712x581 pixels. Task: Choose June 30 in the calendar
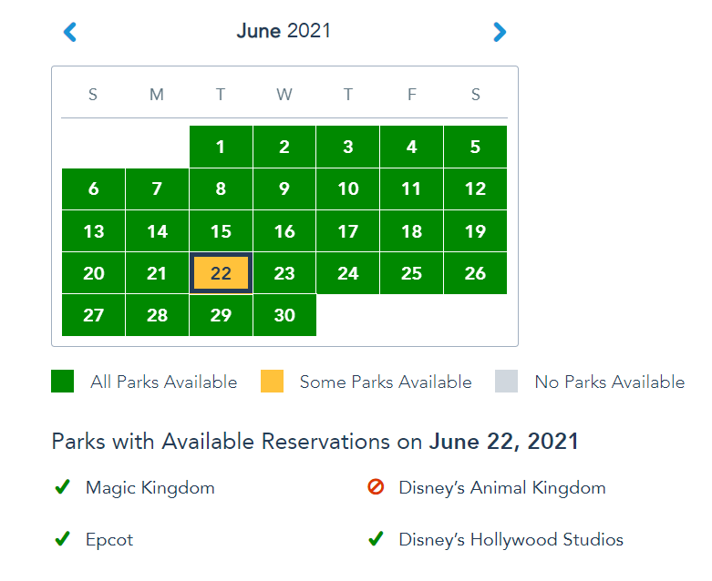point(284,315)
